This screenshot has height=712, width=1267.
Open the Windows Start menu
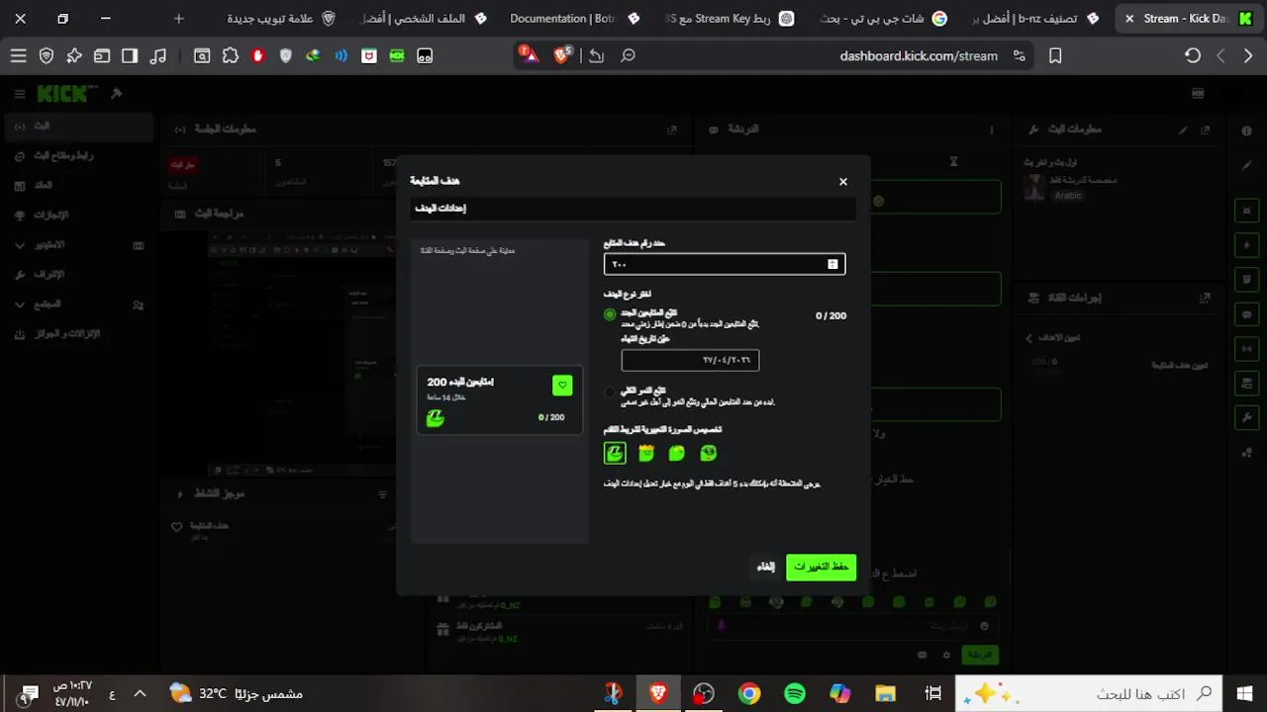pos(1244,693)
